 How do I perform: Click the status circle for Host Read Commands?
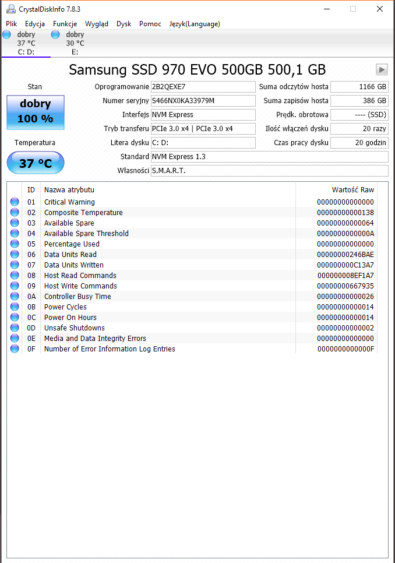15,276
